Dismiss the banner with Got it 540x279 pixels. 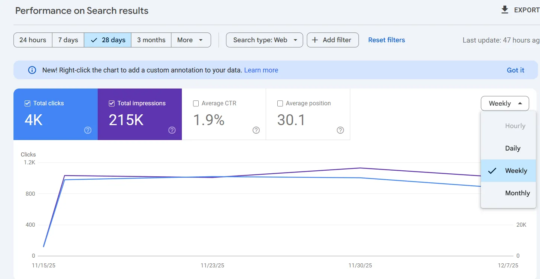tap(515, 70)
